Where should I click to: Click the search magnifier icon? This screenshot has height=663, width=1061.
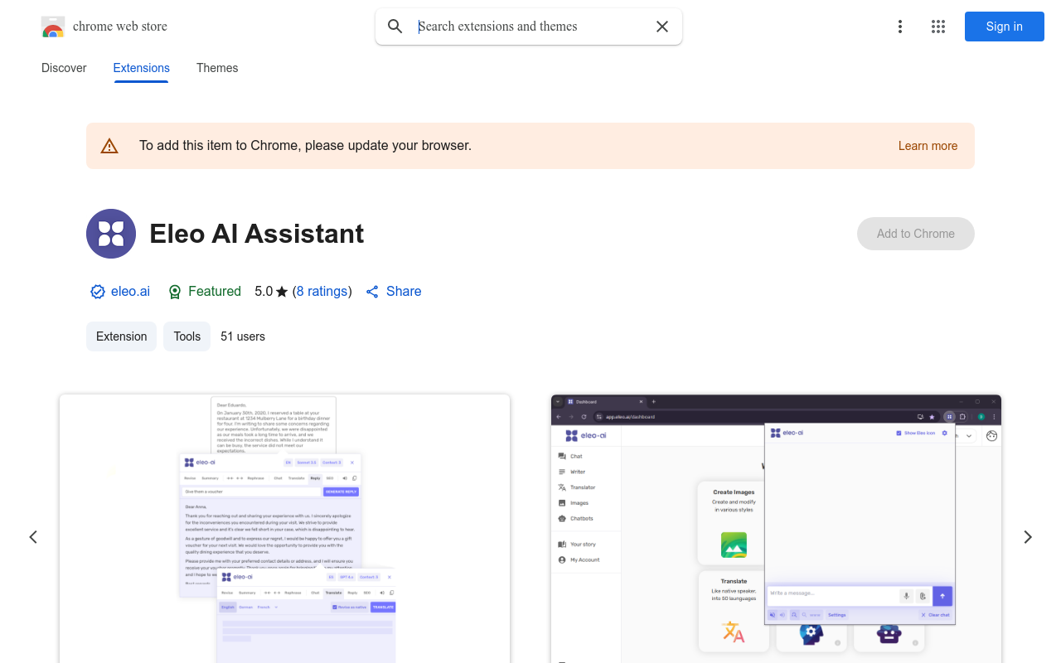tap(395, 27)
